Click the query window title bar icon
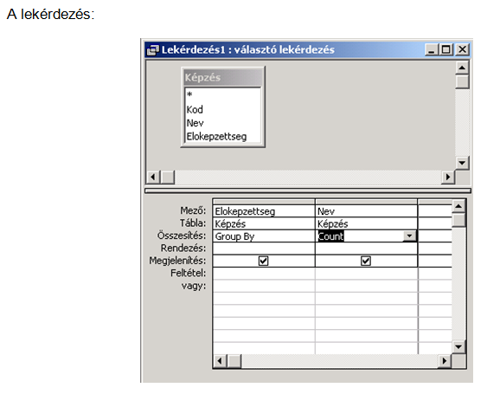Screen dimensions: 487x394 point(153,49)
